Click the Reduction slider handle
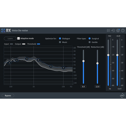 (98, 63)
